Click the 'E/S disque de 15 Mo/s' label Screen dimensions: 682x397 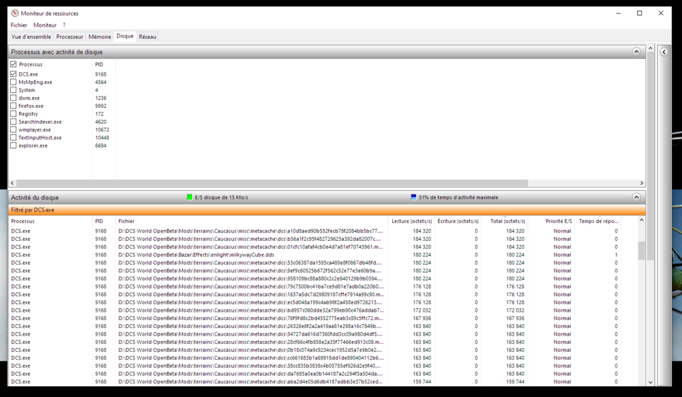[x=222, y=197]
